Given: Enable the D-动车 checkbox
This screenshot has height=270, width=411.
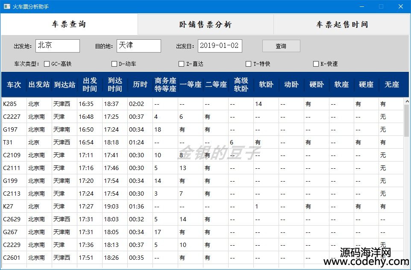Looking at the screenshot, I should click(114, 64).
